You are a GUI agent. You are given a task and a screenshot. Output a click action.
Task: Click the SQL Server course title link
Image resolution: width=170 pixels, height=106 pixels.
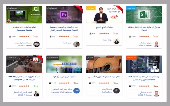[144, 78]
